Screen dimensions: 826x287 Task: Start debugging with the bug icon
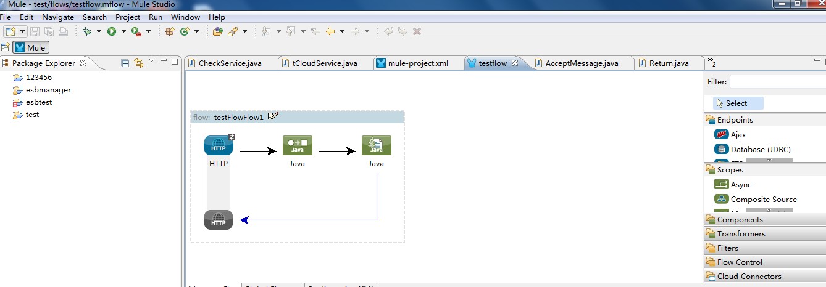(x=87, y=31)
